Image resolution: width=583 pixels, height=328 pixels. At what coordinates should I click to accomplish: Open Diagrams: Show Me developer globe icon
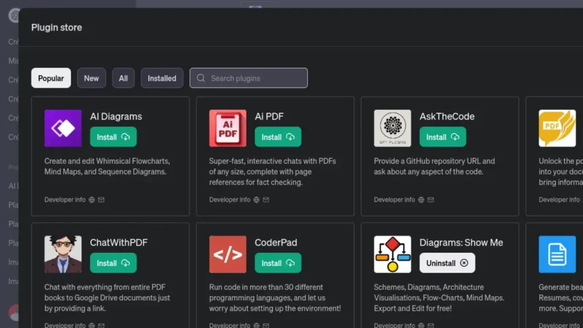point(421,325)
